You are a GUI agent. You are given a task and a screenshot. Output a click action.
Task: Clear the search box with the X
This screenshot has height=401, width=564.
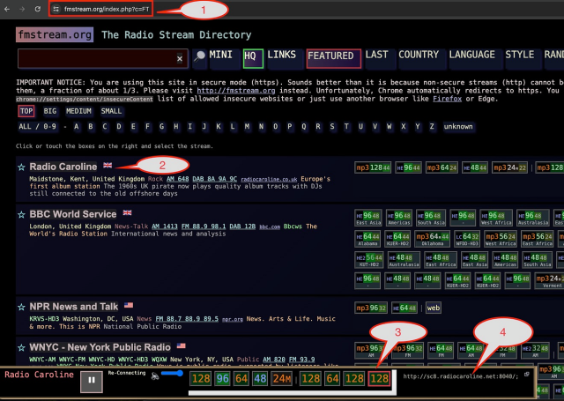tap(180, 58)
